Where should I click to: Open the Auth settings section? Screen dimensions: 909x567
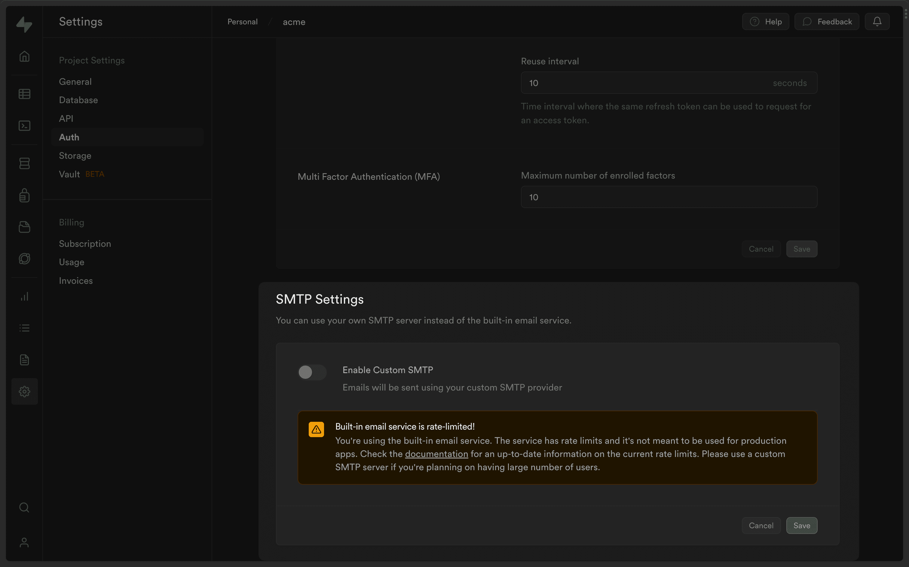69,137
